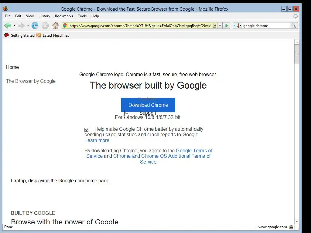The image size is (311, 233).
Task: Reload the current page
Action: click(x=35, y=25)
